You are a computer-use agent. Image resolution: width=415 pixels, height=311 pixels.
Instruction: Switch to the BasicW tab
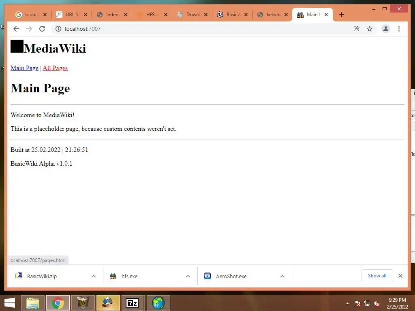click(229, 15)
